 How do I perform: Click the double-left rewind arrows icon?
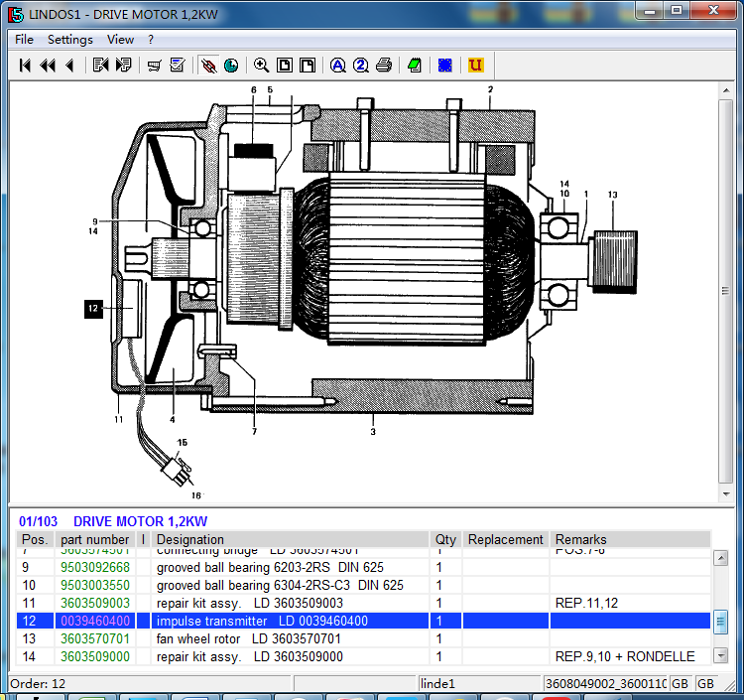pyautogui.click(x=47, y=66)
